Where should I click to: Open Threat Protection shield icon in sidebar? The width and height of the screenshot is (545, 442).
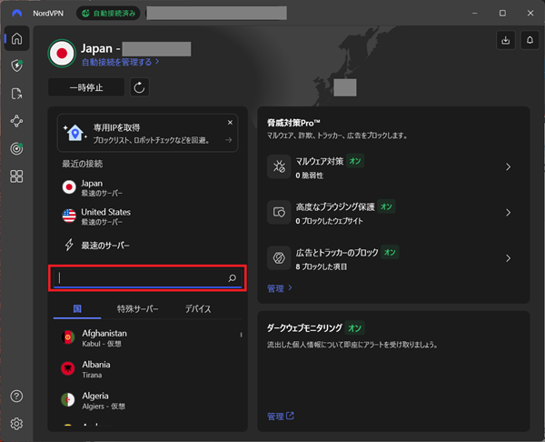pos(16,66)
